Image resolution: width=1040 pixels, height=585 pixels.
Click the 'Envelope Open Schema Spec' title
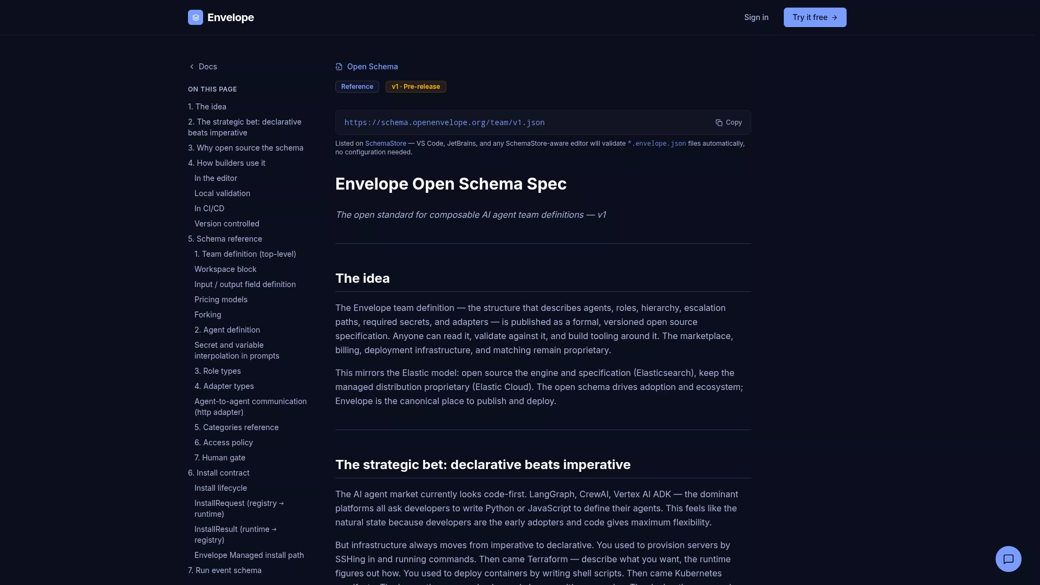coord(451,184)
